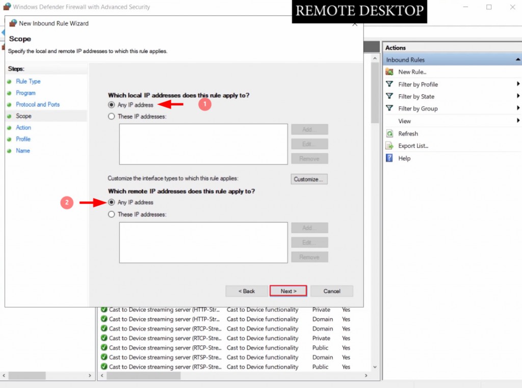
Task: Select the HTTP-Str rule name with Private profile
Action: coord(165,310)
